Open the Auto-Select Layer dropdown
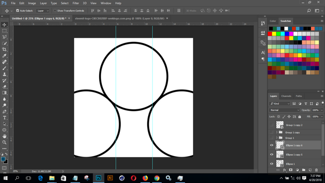This screenshot has width=325, height=183. [43, 11]
